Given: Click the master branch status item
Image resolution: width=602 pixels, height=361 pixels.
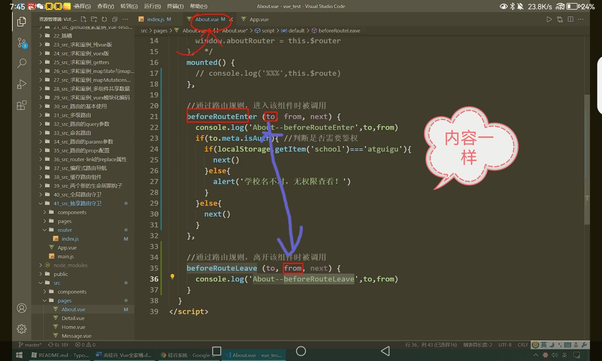Looking at the screenshot, I should coord(30,345).
